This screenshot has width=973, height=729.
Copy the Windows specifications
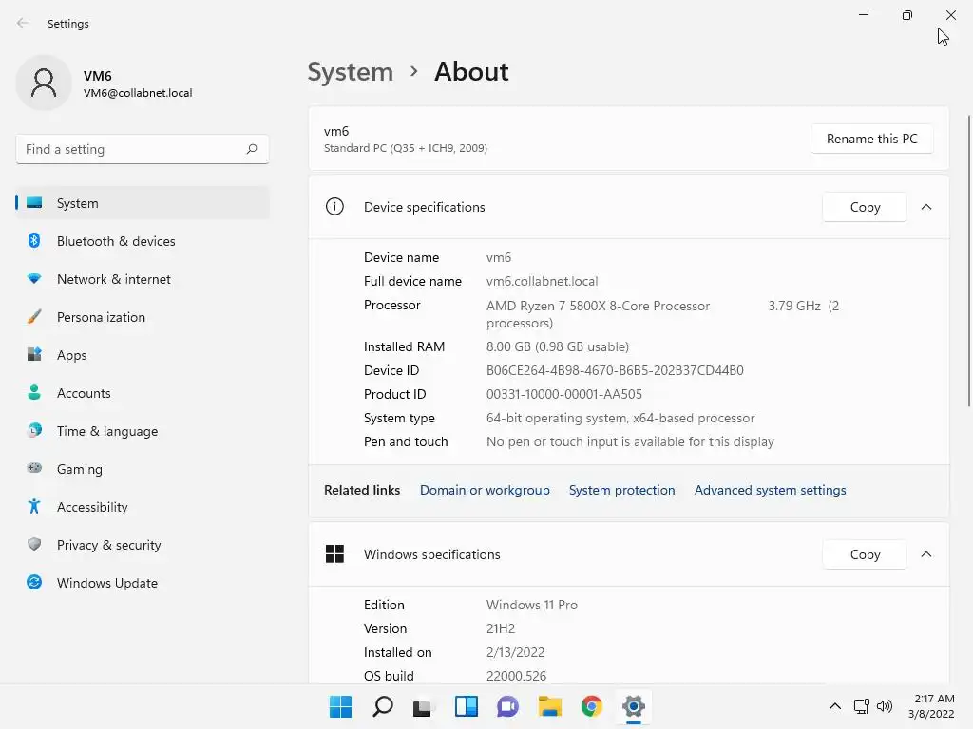[x=865, y=554]
